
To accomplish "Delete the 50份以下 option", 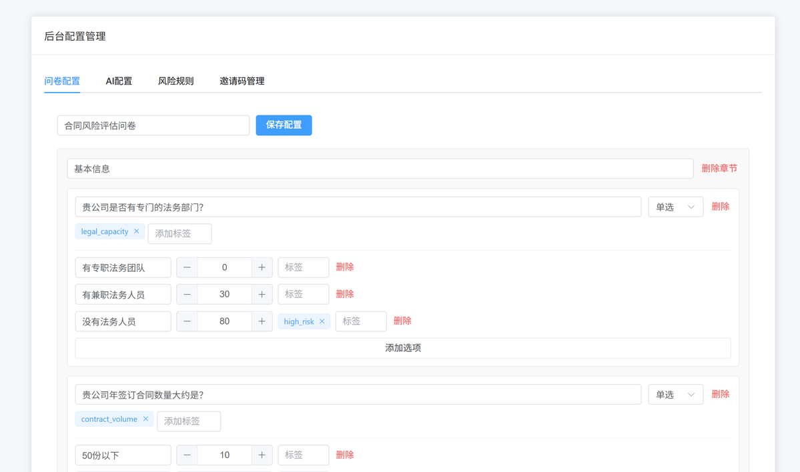I will click(x=345, y=455).
